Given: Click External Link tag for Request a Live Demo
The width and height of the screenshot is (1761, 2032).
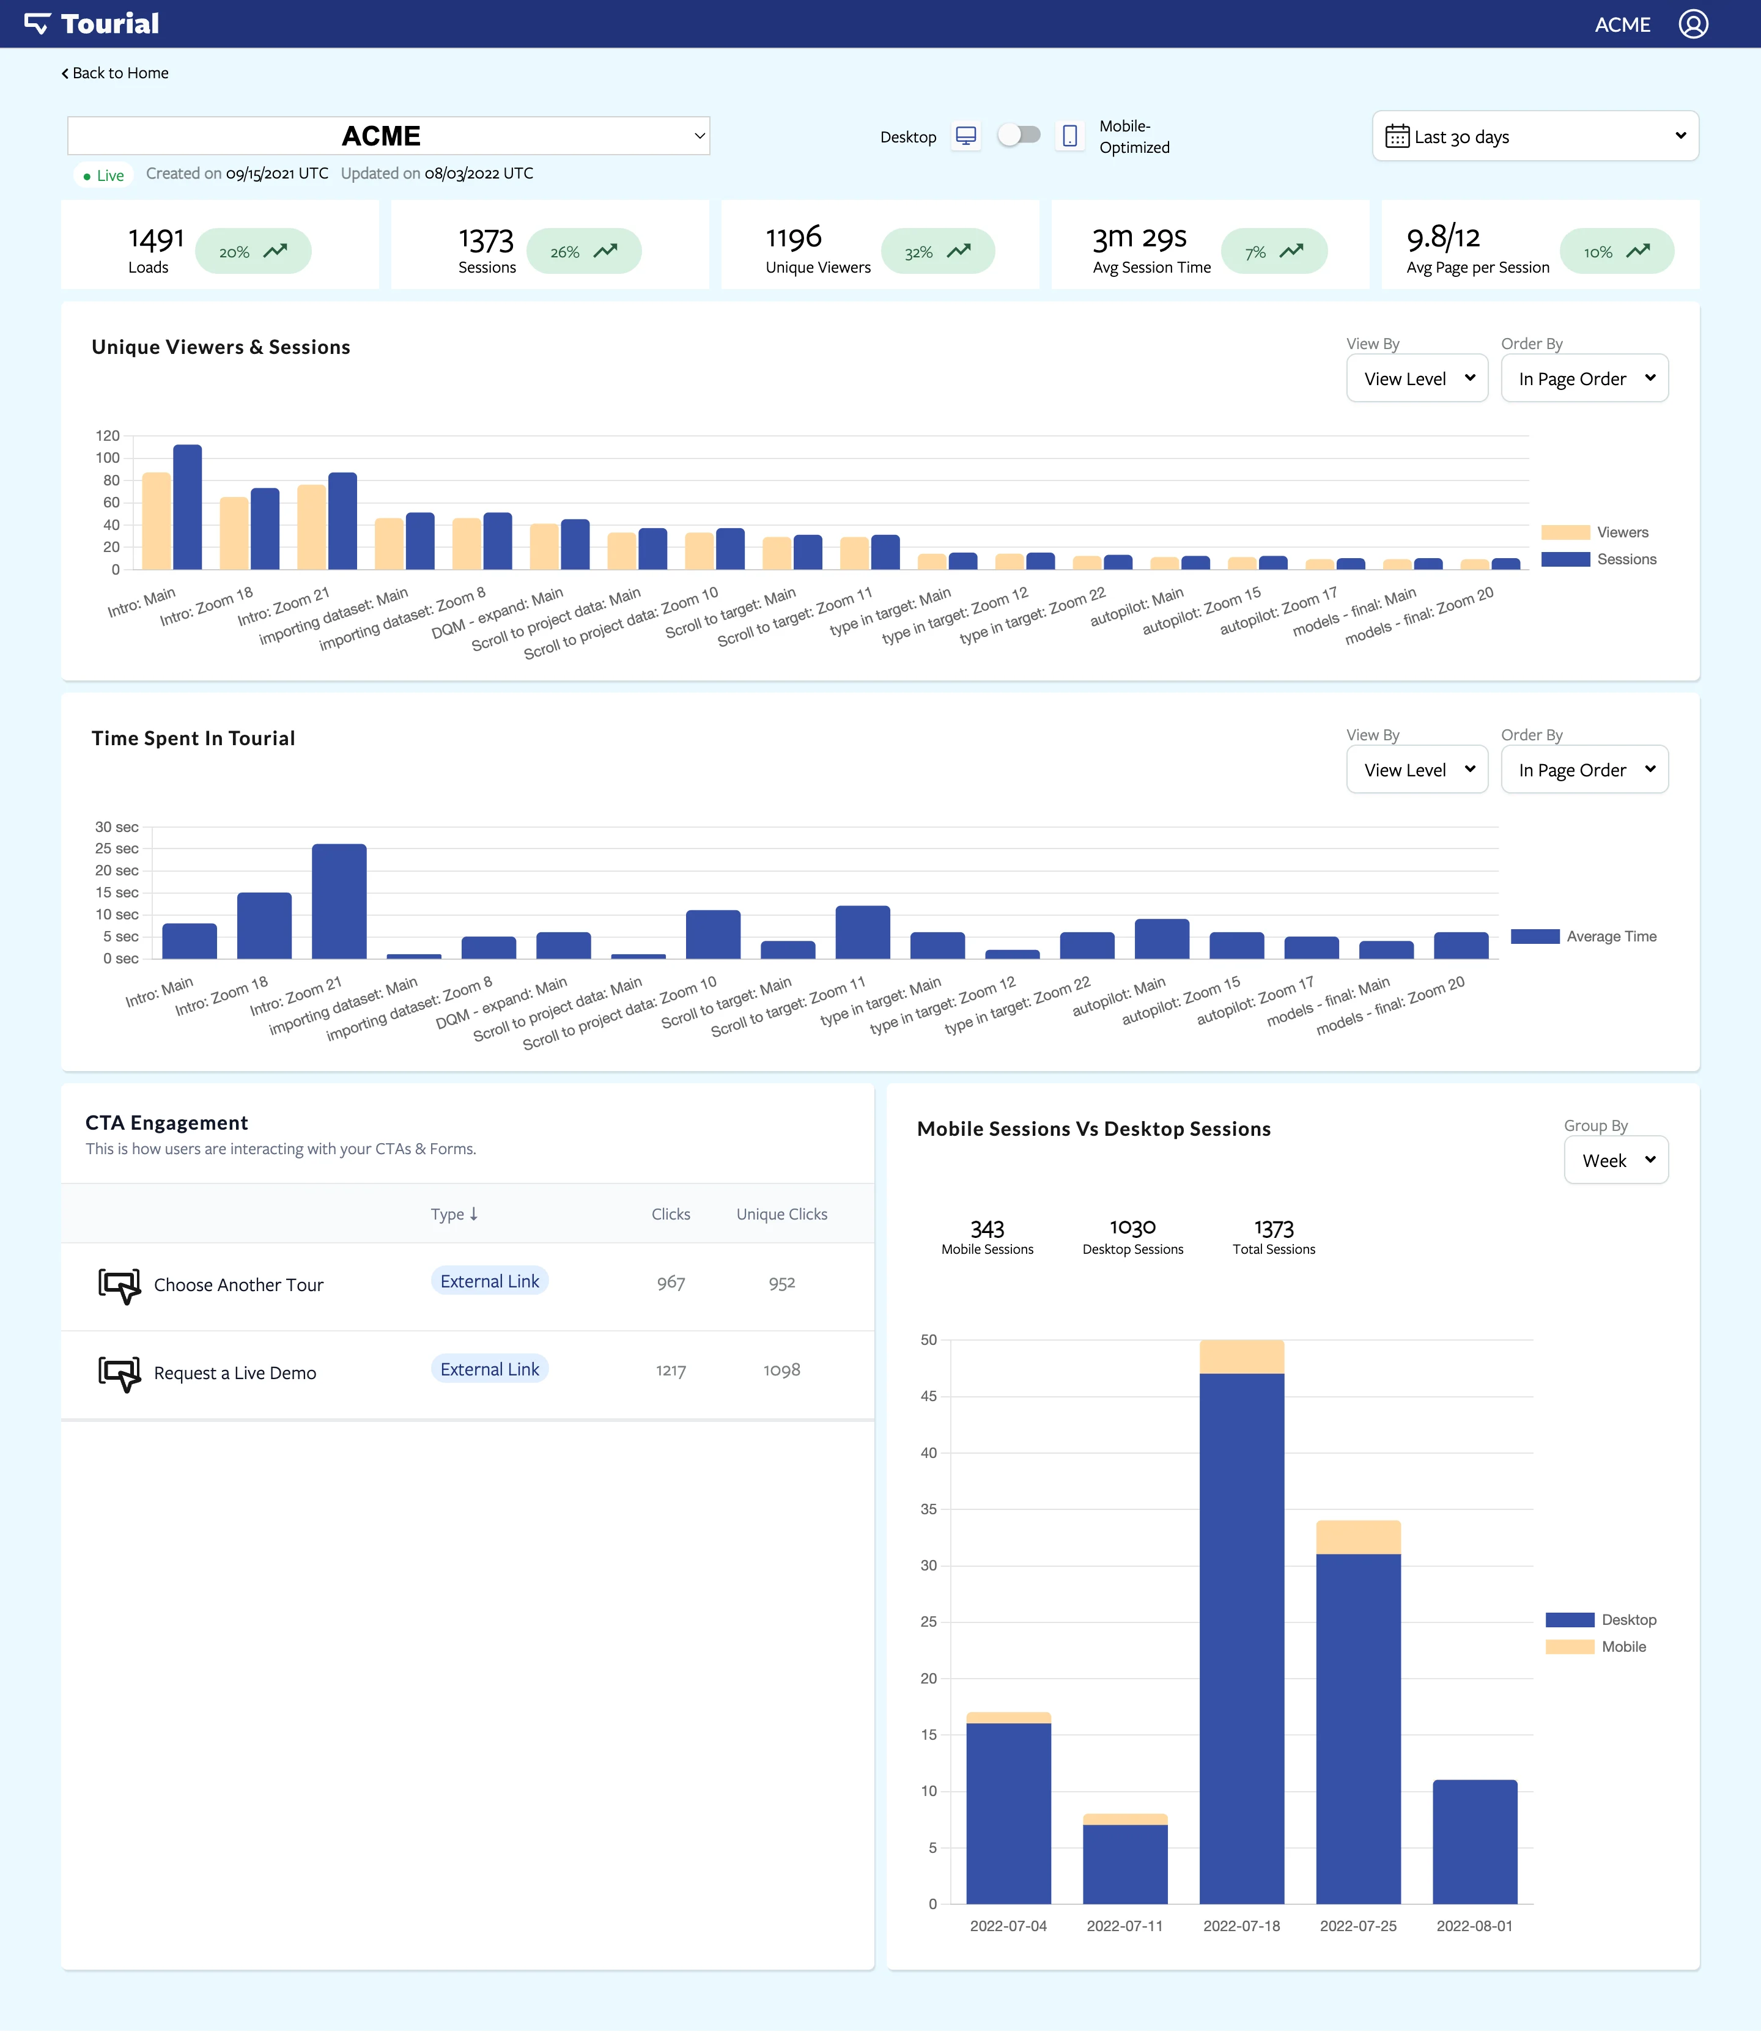Looking at the screenshot, I should tap(489, 1369).
